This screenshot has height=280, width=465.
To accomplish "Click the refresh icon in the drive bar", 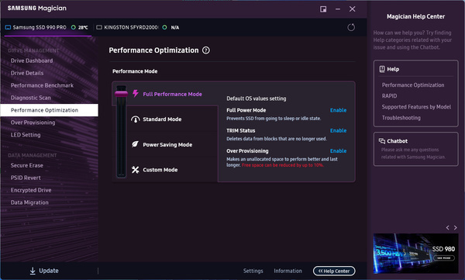I will (351, 27).
